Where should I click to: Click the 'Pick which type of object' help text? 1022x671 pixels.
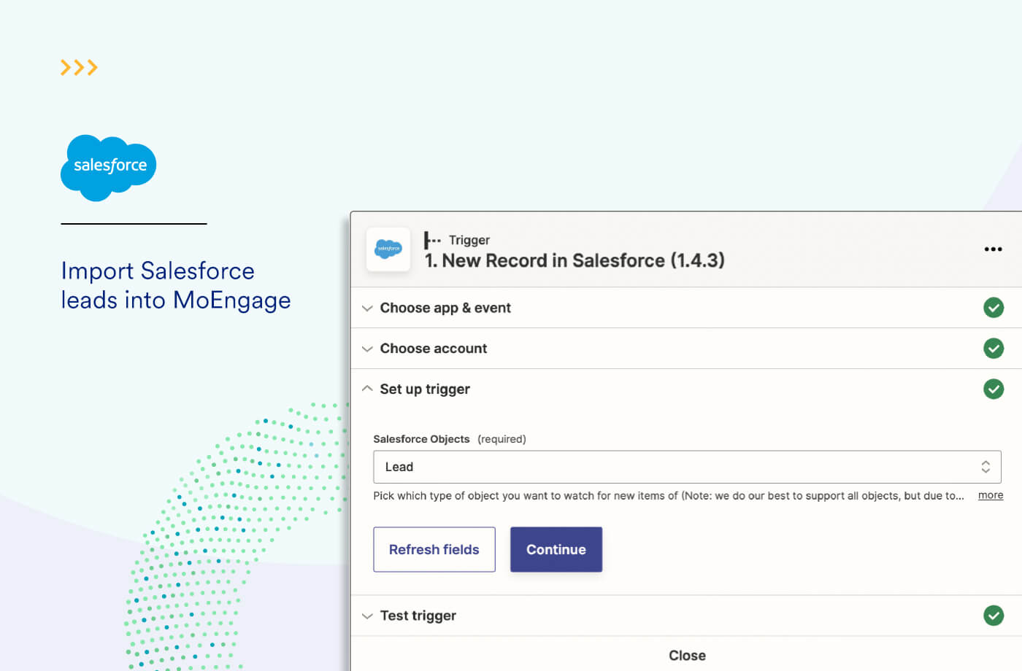669,496
